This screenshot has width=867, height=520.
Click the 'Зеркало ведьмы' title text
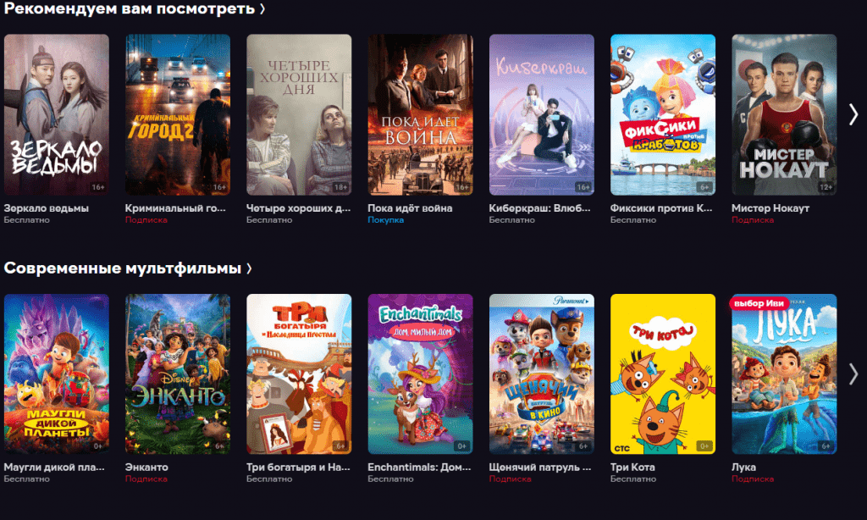coord(46,208)
